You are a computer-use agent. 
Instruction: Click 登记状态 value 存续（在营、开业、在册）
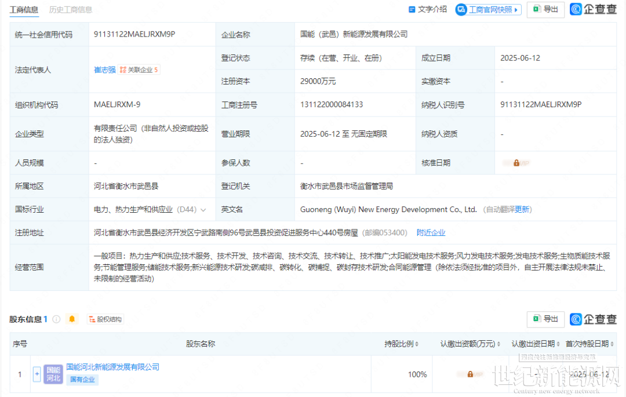pos(341,59)
